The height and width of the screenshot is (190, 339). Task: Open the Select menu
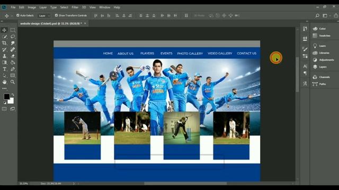coord(64,7)
